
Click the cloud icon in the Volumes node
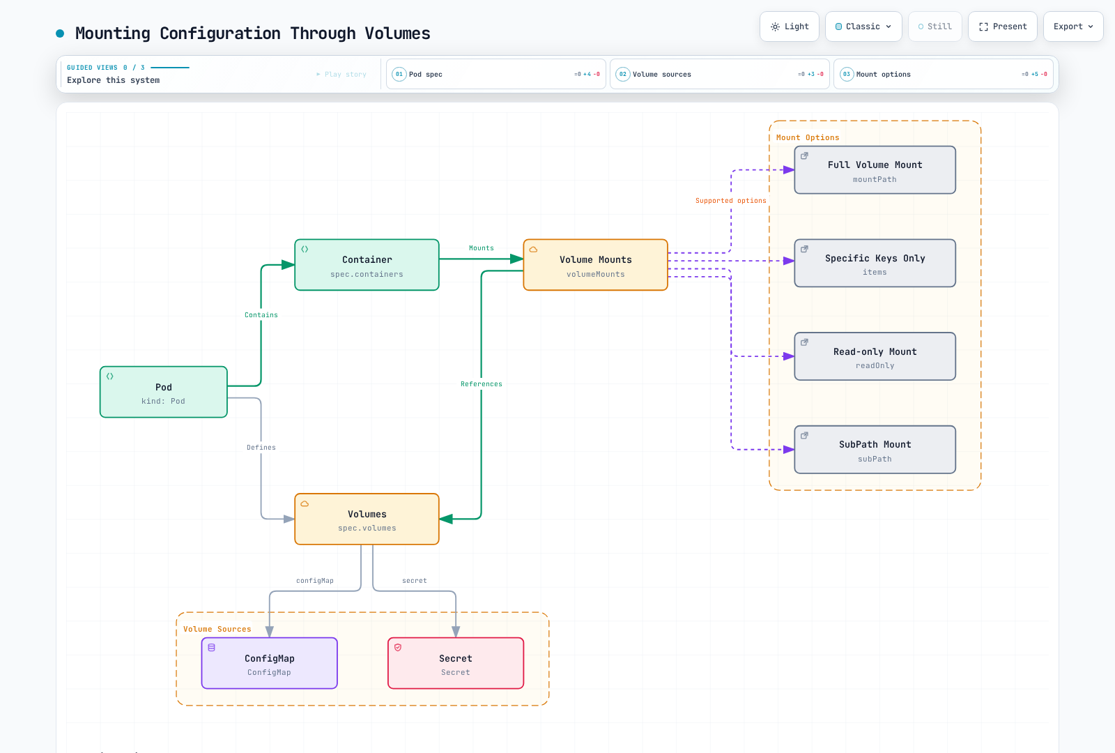click(305, 503)
